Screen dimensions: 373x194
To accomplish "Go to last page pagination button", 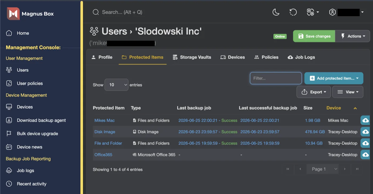I will [357, 169].
